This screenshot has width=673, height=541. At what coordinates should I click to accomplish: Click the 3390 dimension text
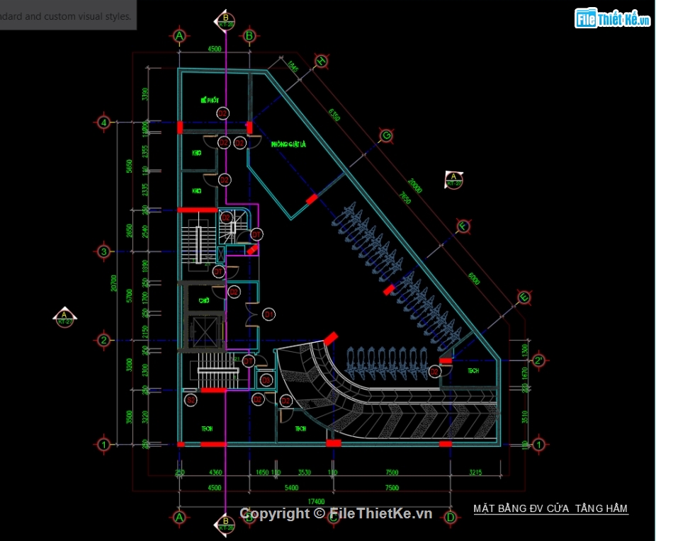tap(145, 94)
